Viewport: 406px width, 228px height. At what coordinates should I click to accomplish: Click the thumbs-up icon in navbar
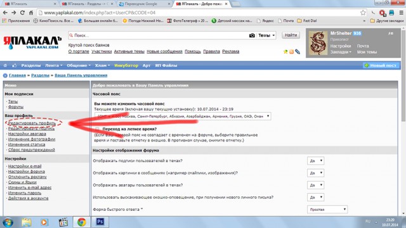point(14,66)
